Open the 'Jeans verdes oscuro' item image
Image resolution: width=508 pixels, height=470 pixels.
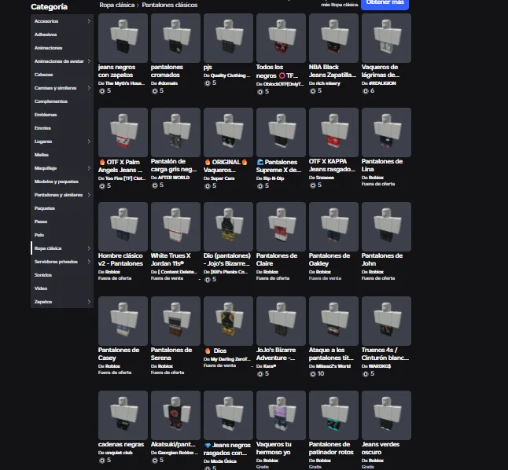point(386,415)
